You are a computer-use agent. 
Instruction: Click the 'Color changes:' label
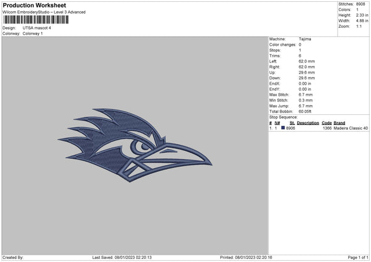coord(283,44)
